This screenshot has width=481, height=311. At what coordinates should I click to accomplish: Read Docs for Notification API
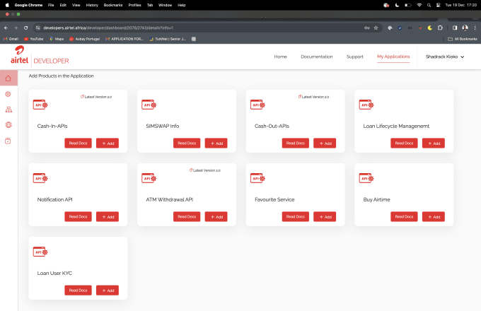click(x=78, y=216)
